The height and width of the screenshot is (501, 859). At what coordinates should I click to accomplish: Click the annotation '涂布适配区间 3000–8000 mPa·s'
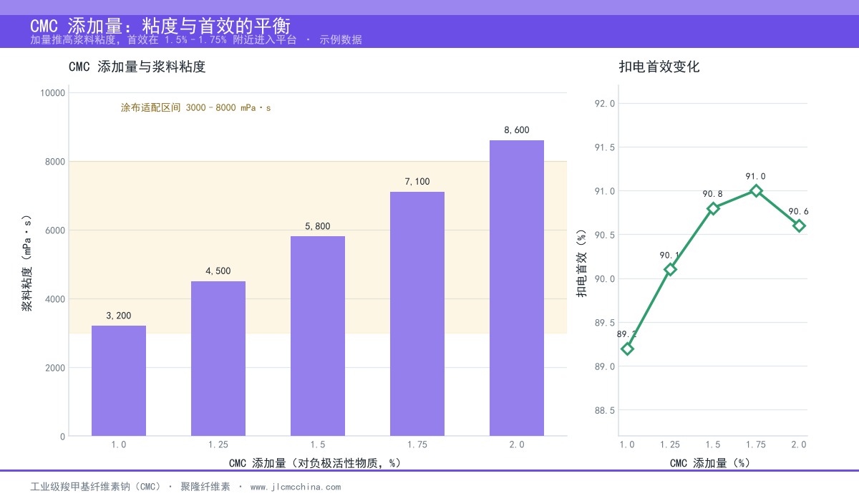(196, 108)
